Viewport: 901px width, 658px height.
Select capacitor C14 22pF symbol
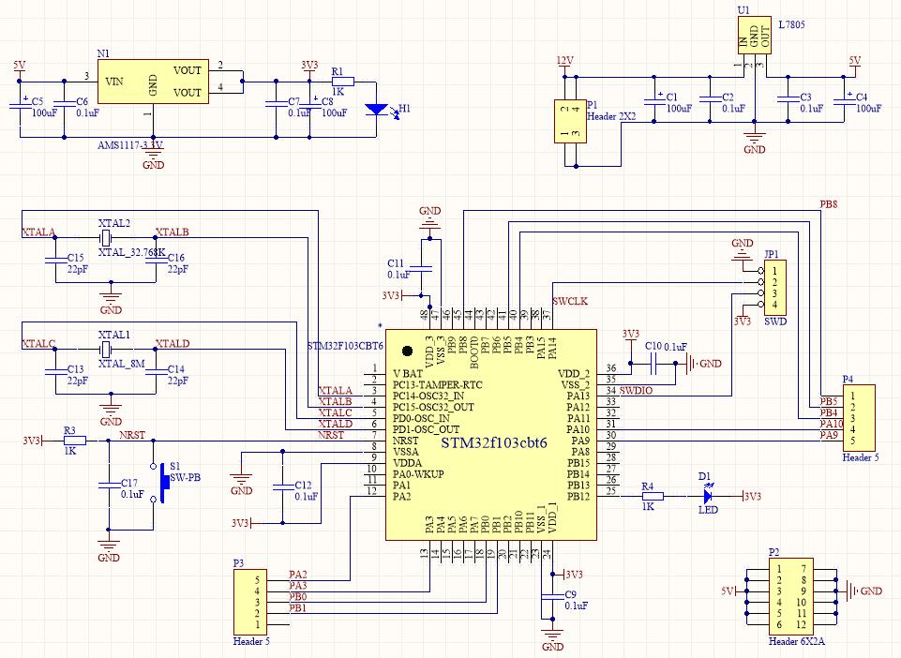(x=156, y=371)
